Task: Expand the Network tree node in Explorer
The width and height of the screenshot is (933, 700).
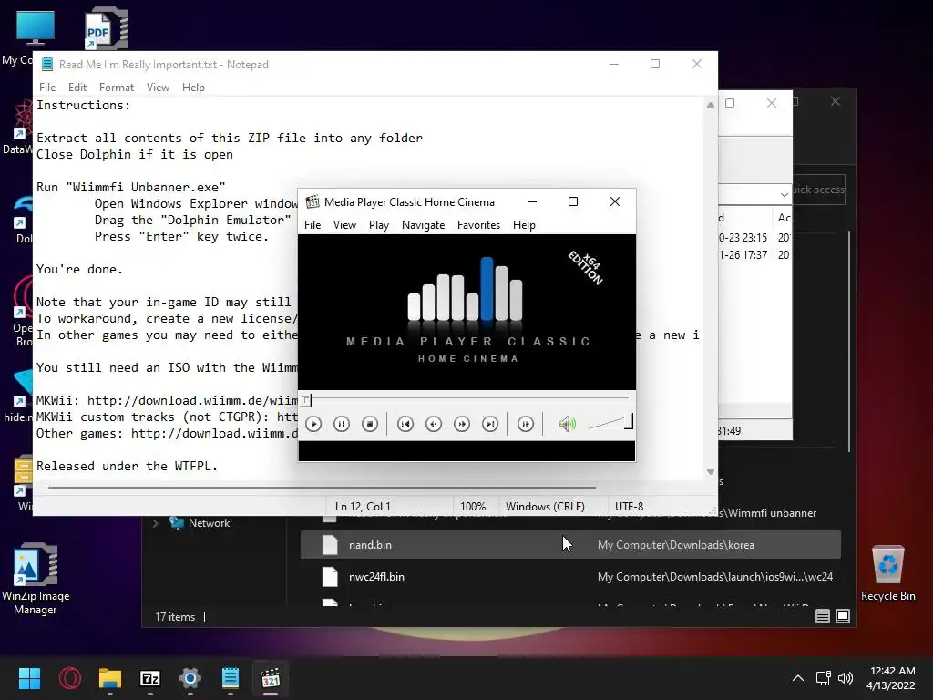Action: tap(155, 523)
